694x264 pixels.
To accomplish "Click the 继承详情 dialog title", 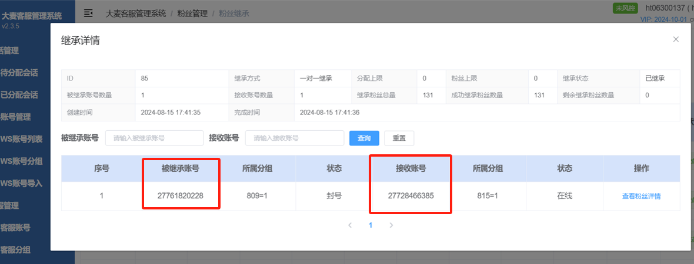I will point(80,40).
